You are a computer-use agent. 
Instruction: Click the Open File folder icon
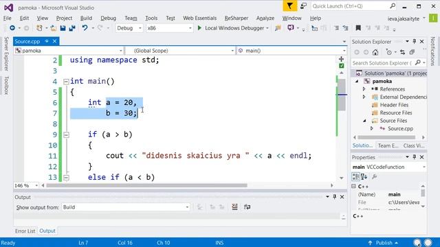(x=54, y=28)
